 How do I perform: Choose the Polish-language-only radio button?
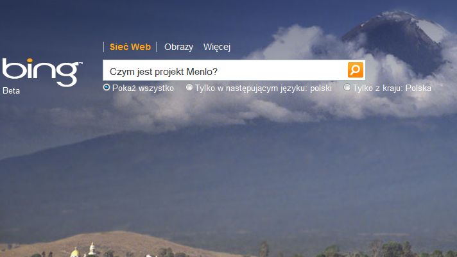point(189,87)
